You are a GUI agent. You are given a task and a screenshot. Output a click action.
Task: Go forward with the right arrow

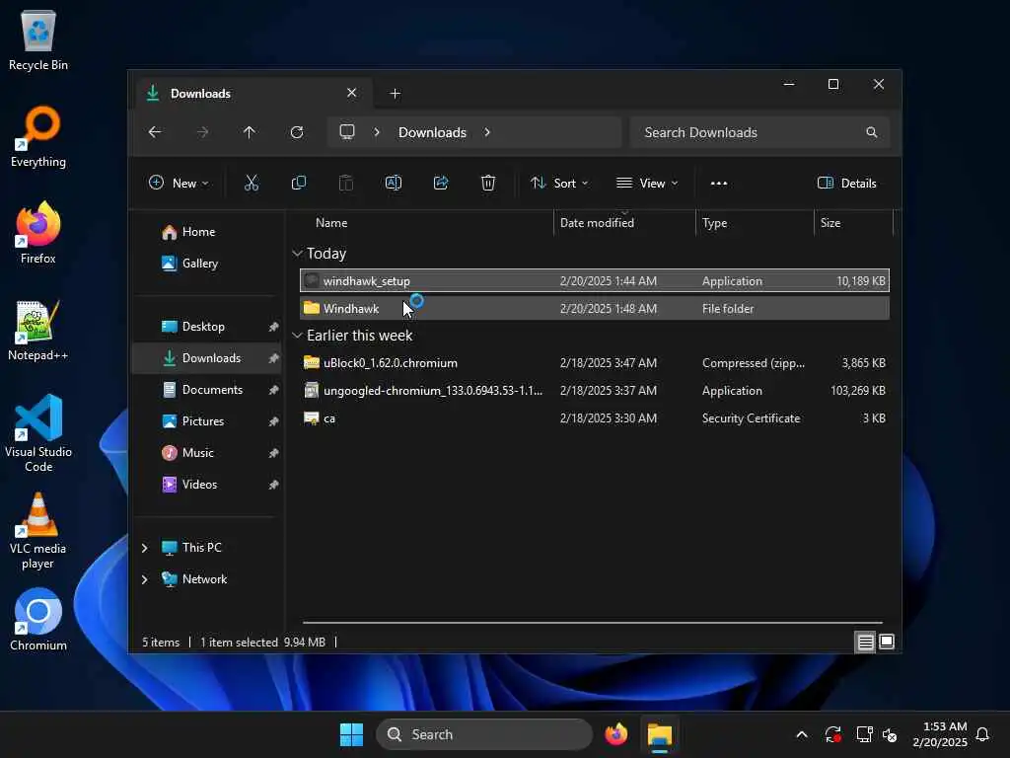pos(202,132)
